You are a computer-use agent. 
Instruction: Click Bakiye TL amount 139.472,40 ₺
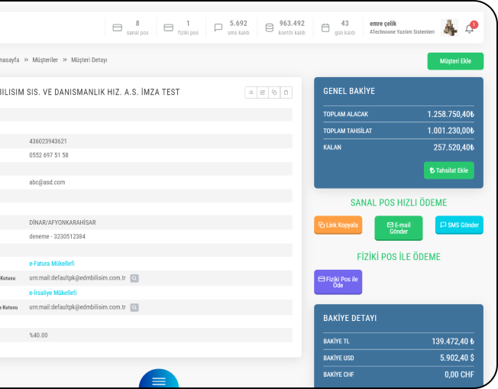[453, 342]
